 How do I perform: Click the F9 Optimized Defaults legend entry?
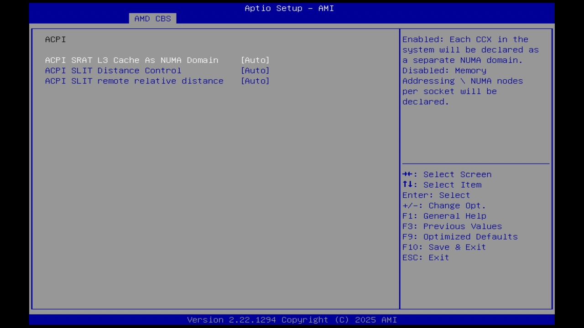click(x=459, y=236)
